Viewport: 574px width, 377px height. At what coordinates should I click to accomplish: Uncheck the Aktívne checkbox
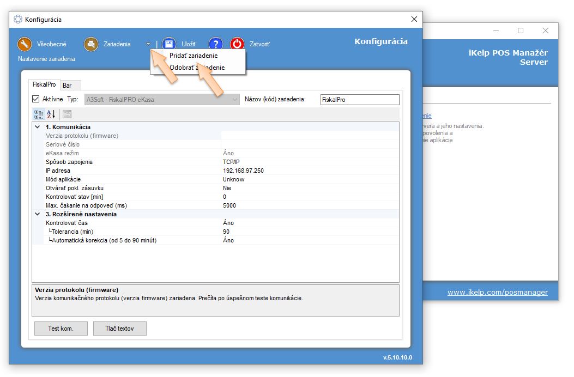pos(36,100)
